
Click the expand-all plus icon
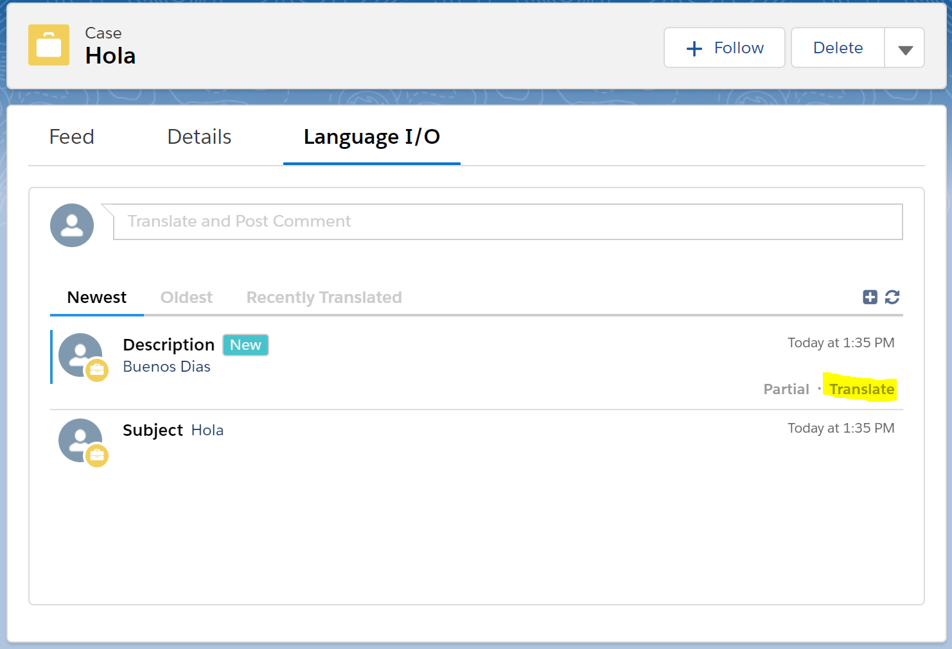point(870,297)
